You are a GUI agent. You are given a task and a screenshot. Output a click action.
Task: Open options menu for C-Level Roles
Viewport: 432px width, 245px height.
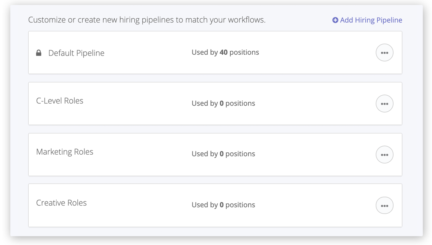[384, 103]
